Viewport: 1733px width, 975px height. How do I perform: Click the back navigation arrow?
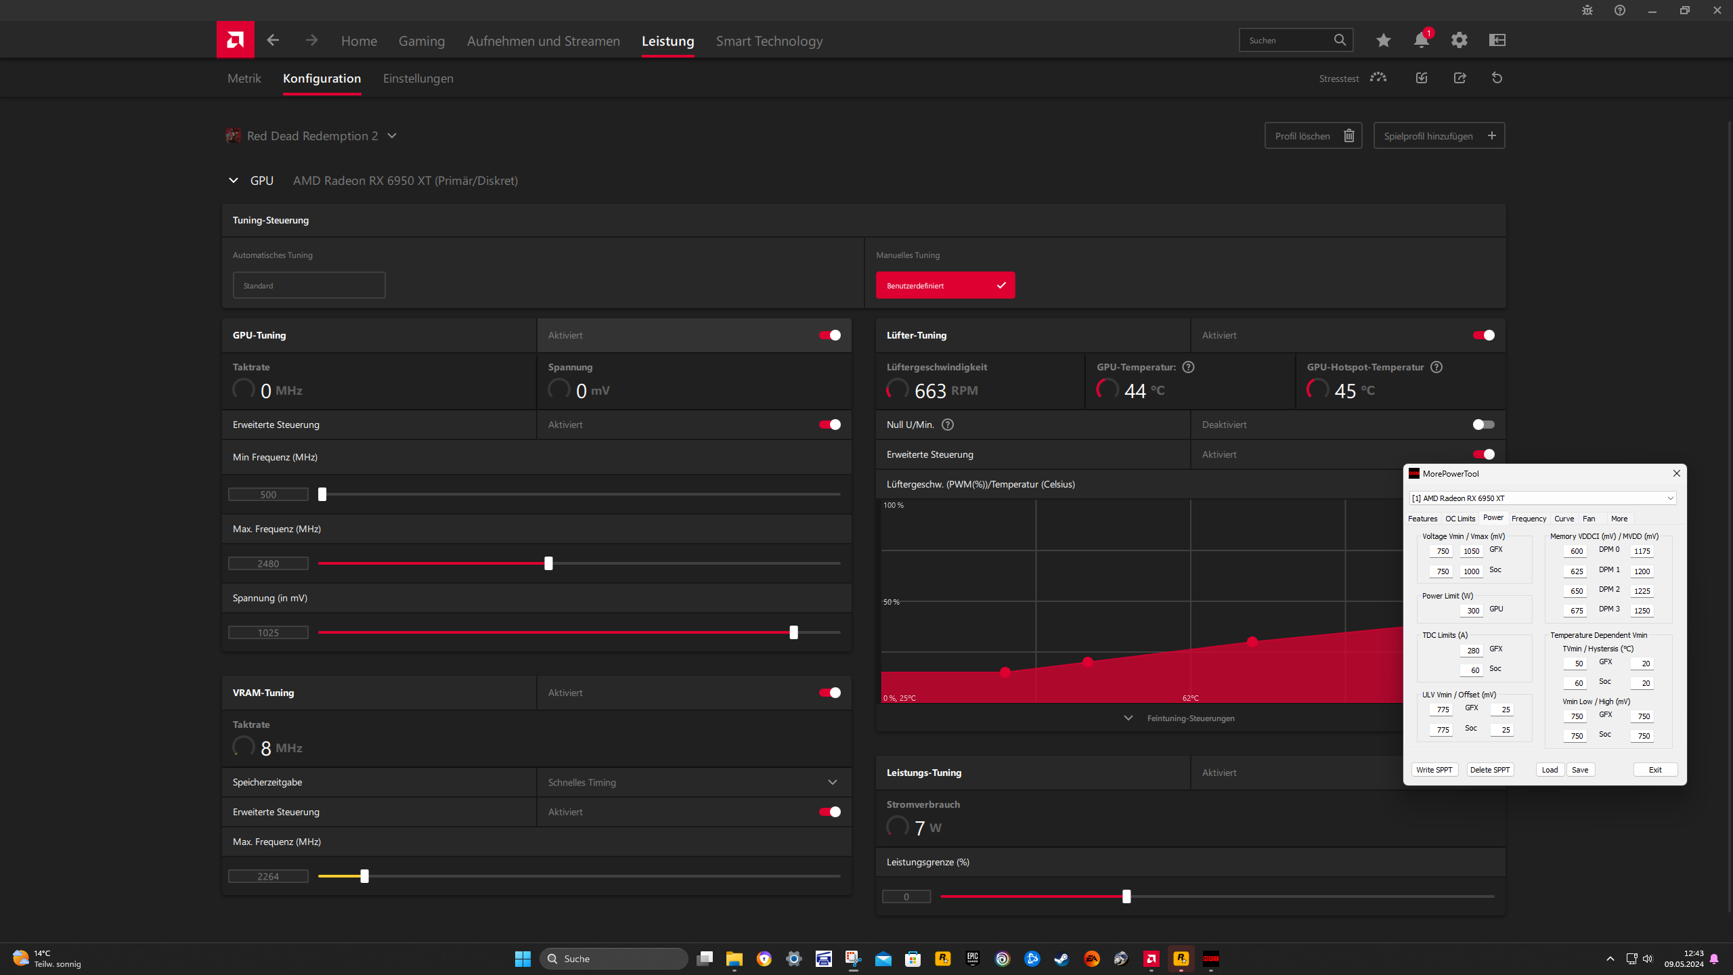click(273, 40)
